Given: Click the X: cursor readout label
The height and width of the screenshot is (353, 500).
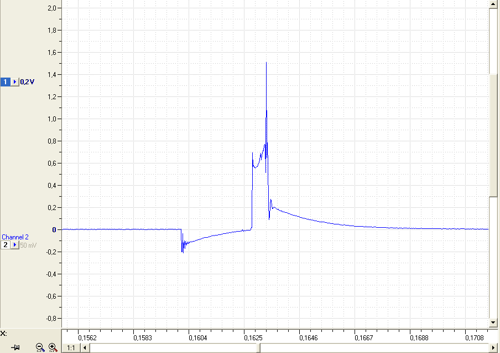Looking at the screenshot, I should (x=3, y=334).
